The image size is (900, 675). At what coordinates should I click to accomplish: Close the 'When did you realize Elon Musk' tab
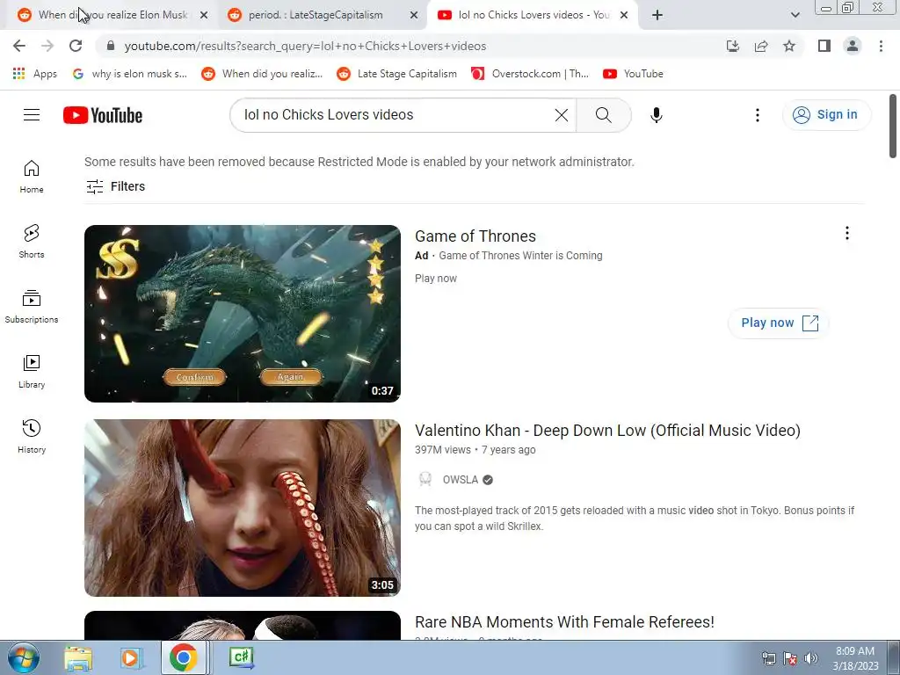(204, 16)
